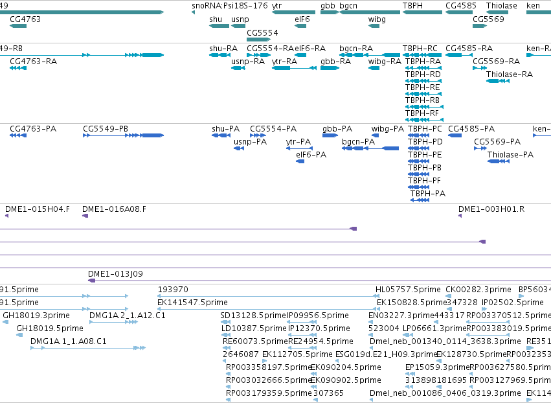Click the gbb-PA protein label
Image resolution: width=551 pixels, height=403 pixels.
[337, 129]
